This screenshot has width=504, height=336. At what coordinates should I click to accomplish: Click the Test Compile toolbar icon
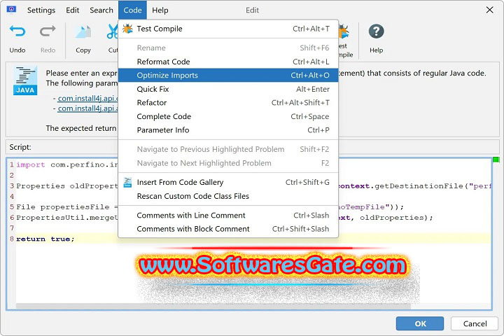[344, 31]
